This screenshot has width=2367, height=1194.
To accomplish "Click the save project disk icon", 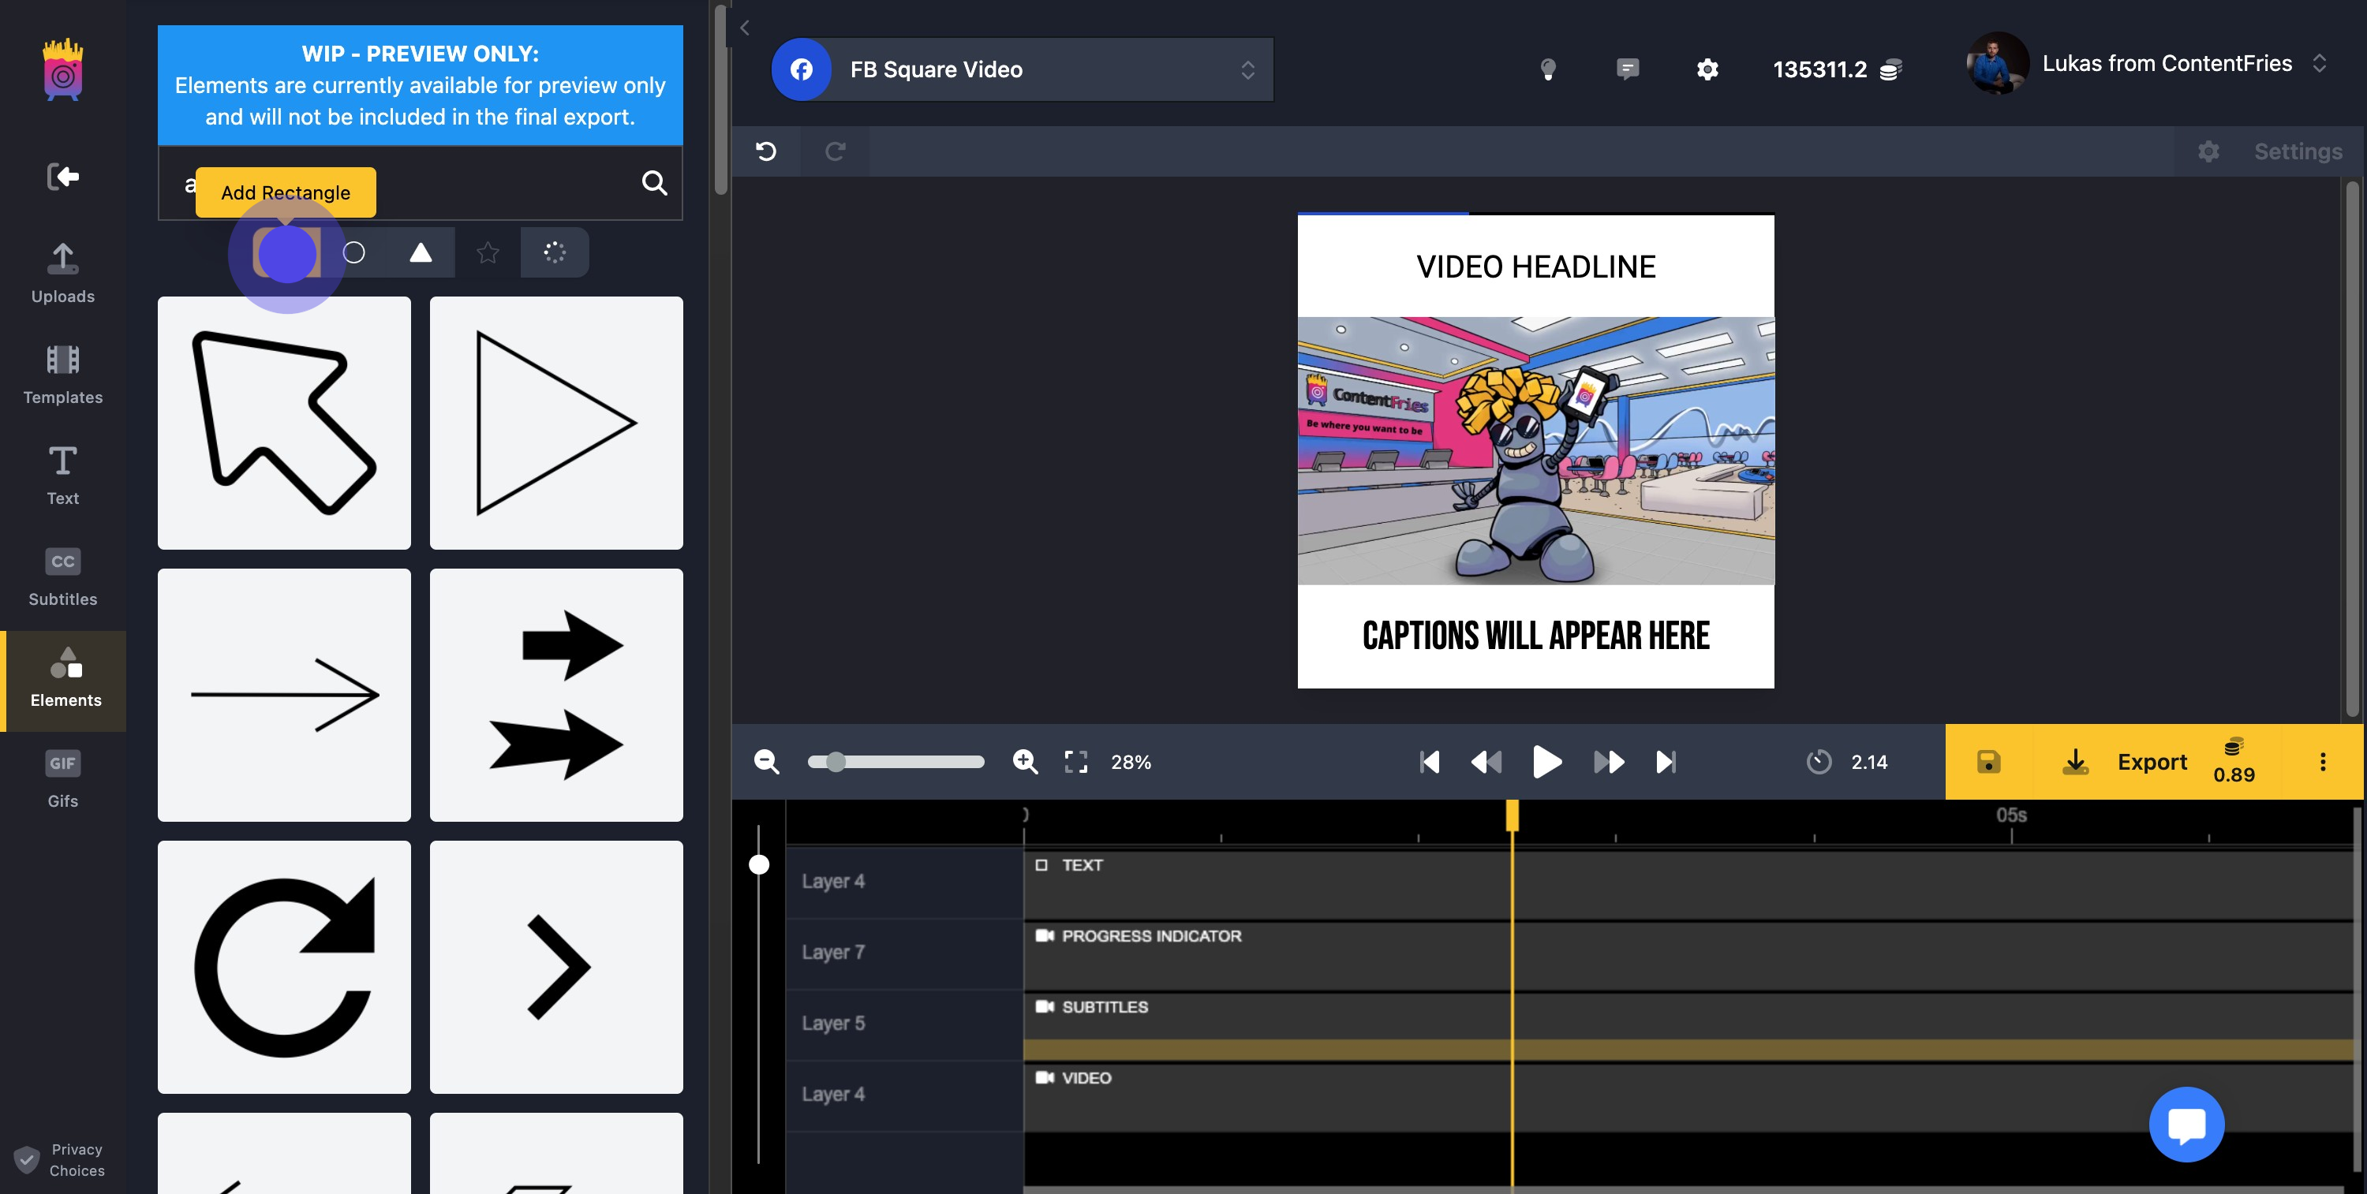I will click(1988, 761).
